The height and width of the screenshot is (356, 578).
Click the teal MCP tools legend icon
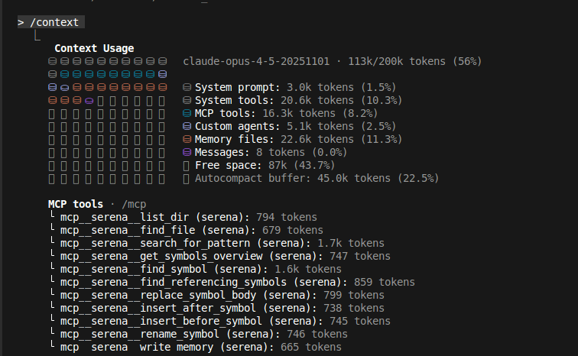(187, 113)
